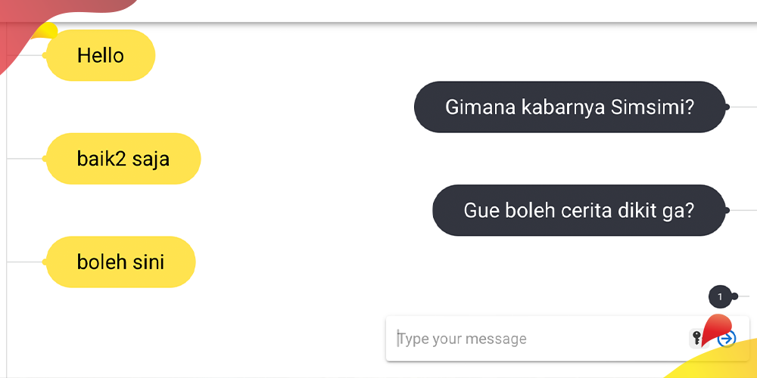
Task: Click the key icon in message box
Action: pyautogui.click(x=696, y=338)
